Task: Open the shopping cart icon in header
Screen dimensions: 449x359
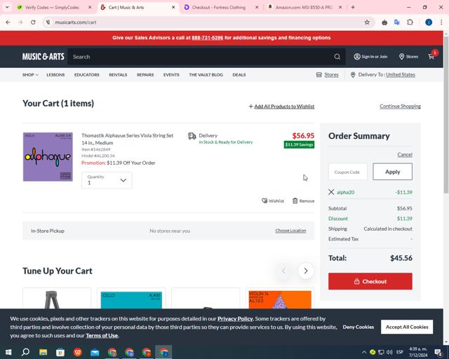Action: [431, 56]
